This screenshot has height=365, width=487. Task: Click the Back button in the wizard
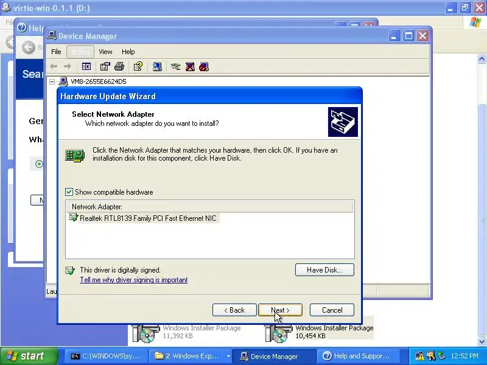coord(234,310)
